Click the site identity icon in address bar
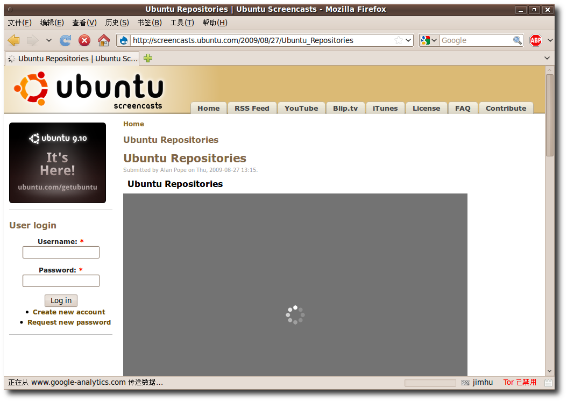 (x=124, y=40)
